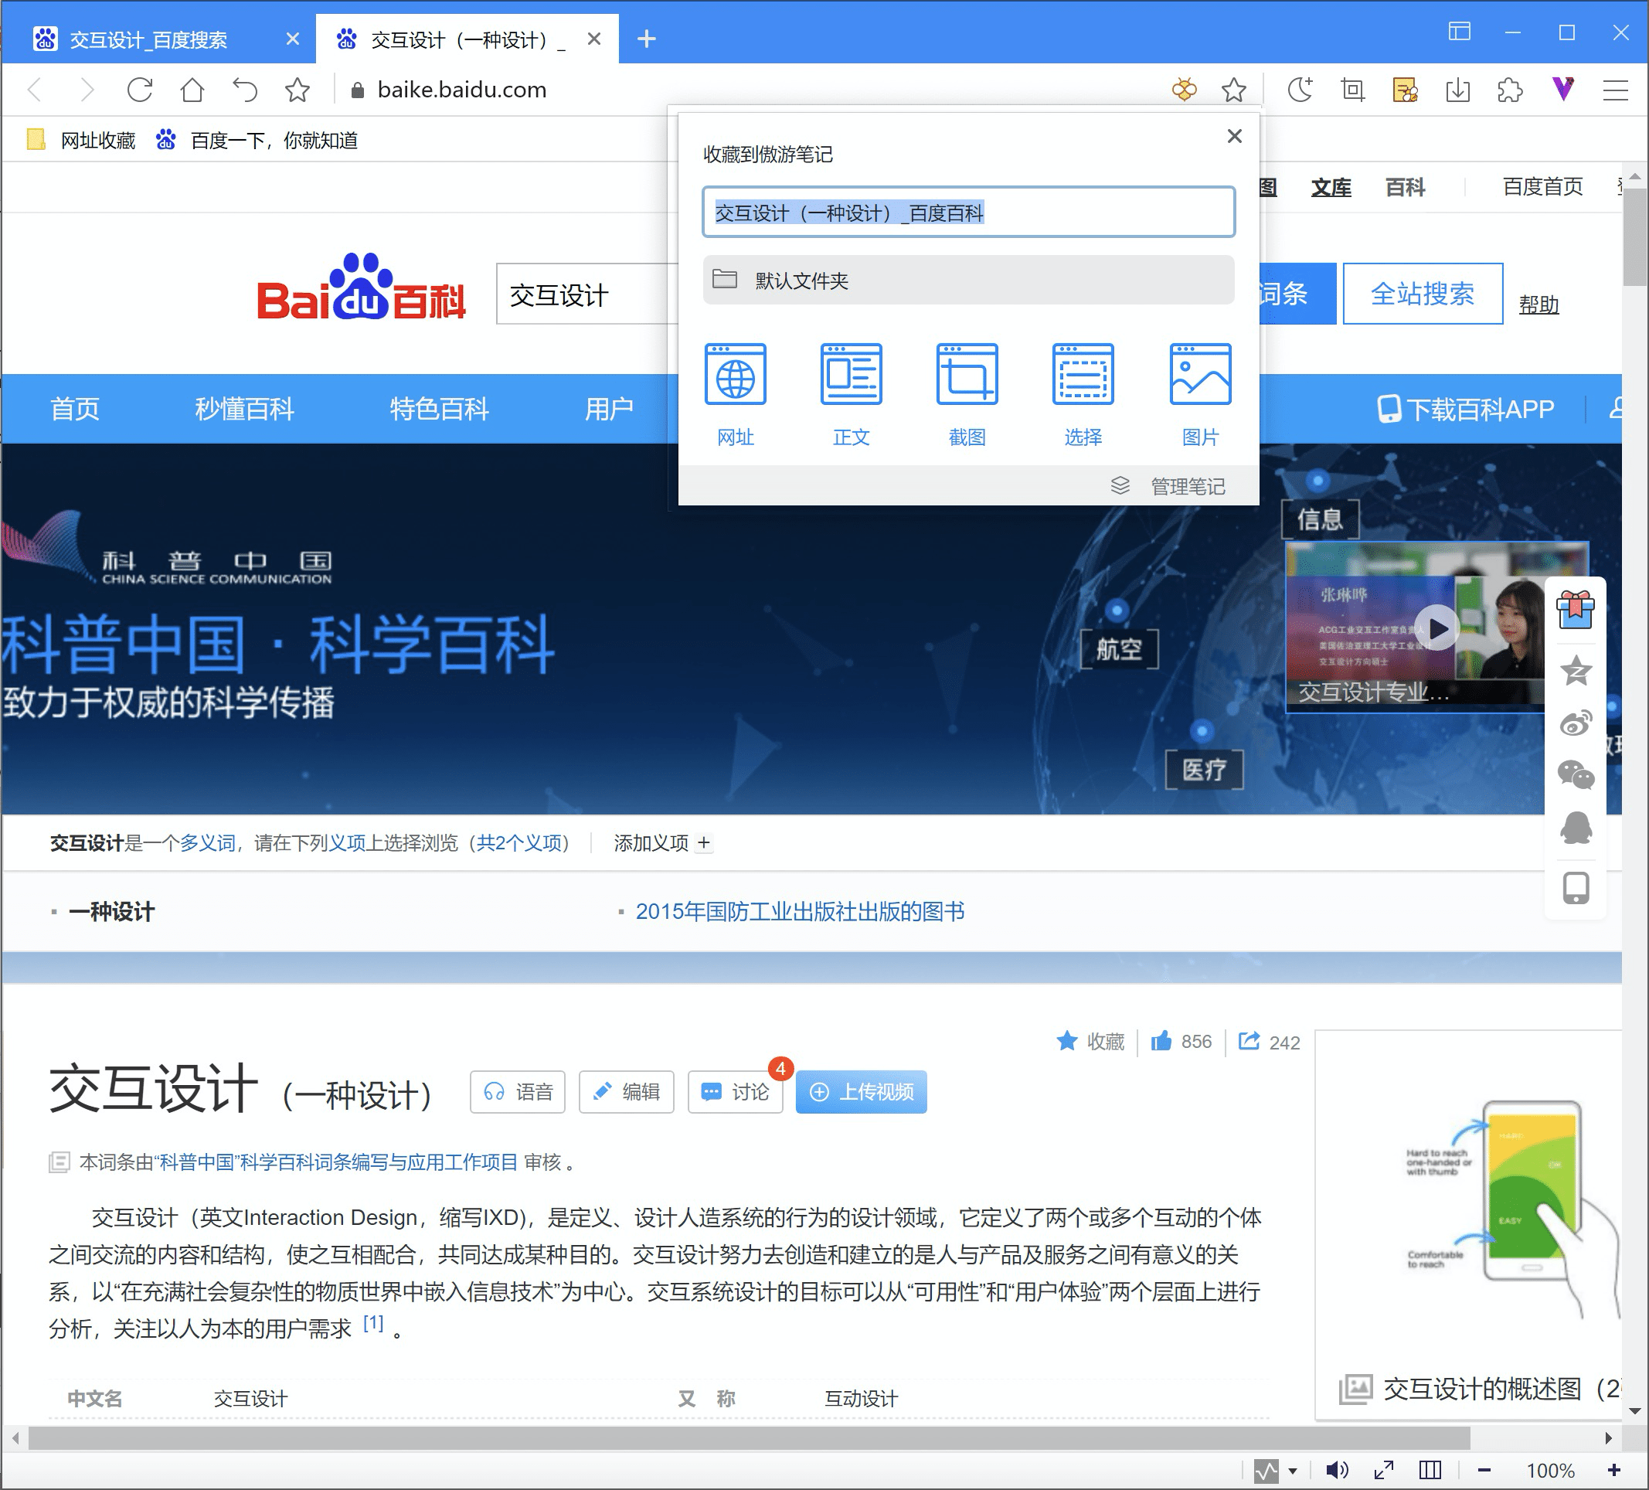Viewport: 1649px width, 1490px height.
Task: Click 语音 button
Action: pos(518,1091)
